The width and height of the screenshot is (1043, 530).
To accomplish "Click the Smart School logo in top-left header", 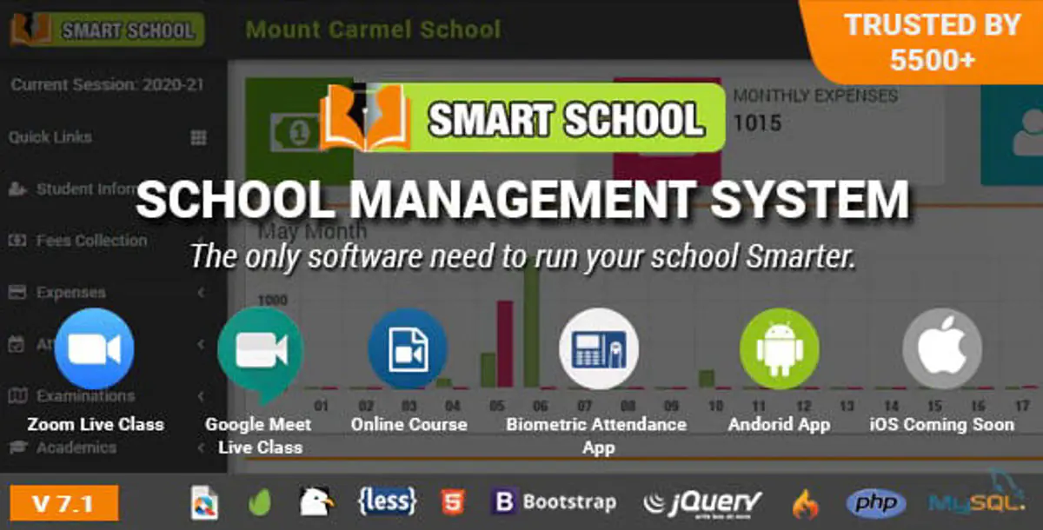I will point(107,29).
